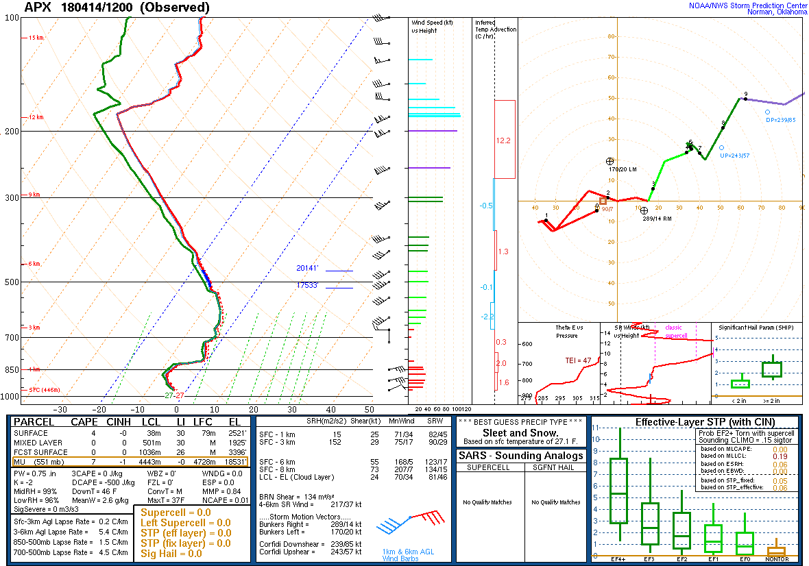Click the 'LCL - EL (Cloud Layer)' row
The image size is (809, 566).
click(353, 477)
